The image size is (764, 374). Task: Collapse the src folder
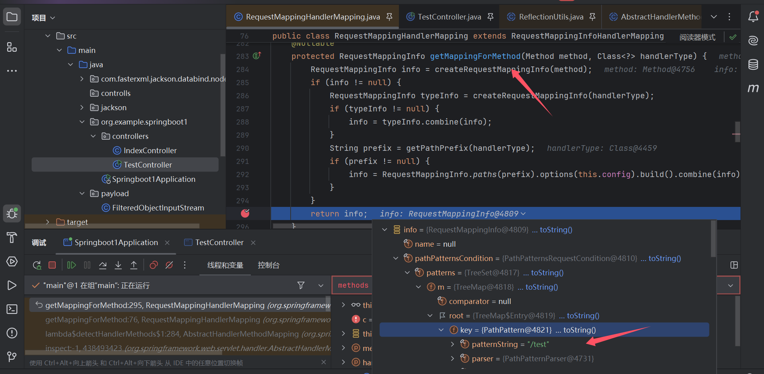[x=48, y=36]
